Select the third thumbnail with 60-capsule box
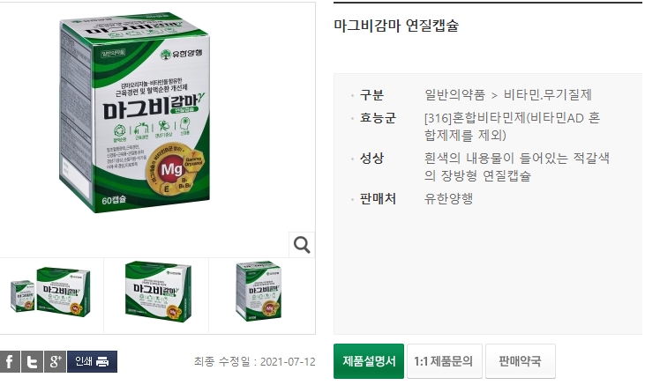This screenshot has height=385, width=645. click(259, 292)
